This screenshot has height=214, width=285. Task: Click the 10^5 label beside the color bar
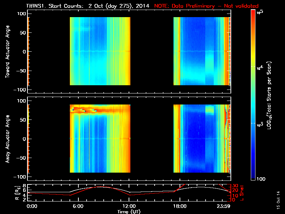pyautogui.click(x=260, y=12)
